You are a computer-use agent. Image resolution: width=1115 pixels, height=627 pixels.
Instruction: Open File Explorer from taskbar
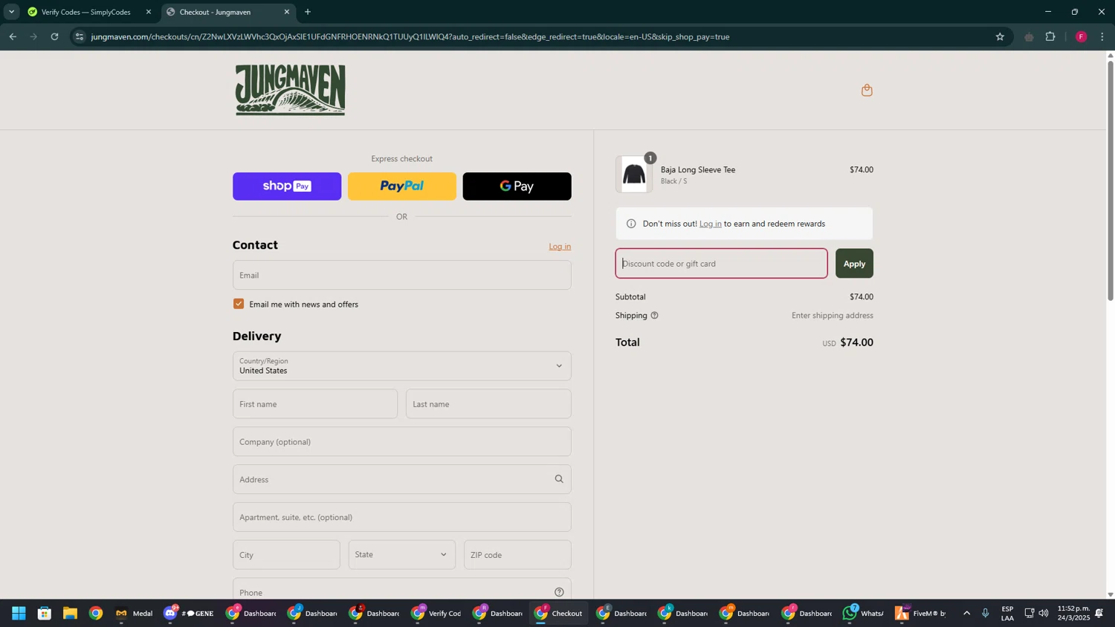pyautogui.click(x=70, y=614)
